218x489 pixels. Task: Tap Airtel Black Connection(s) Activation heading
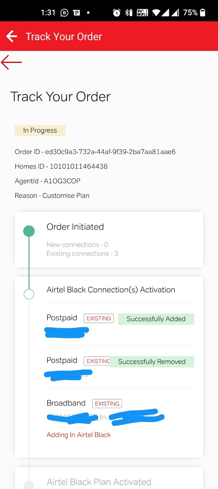pyautogui.click(x=111, y=290)
